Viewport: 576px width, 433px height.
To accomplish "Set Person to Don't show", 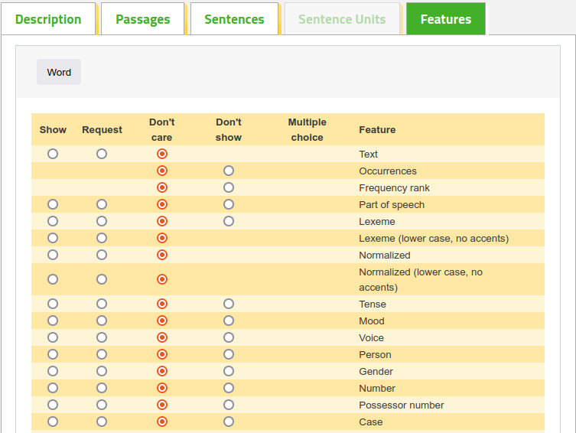I will point(229,355).
